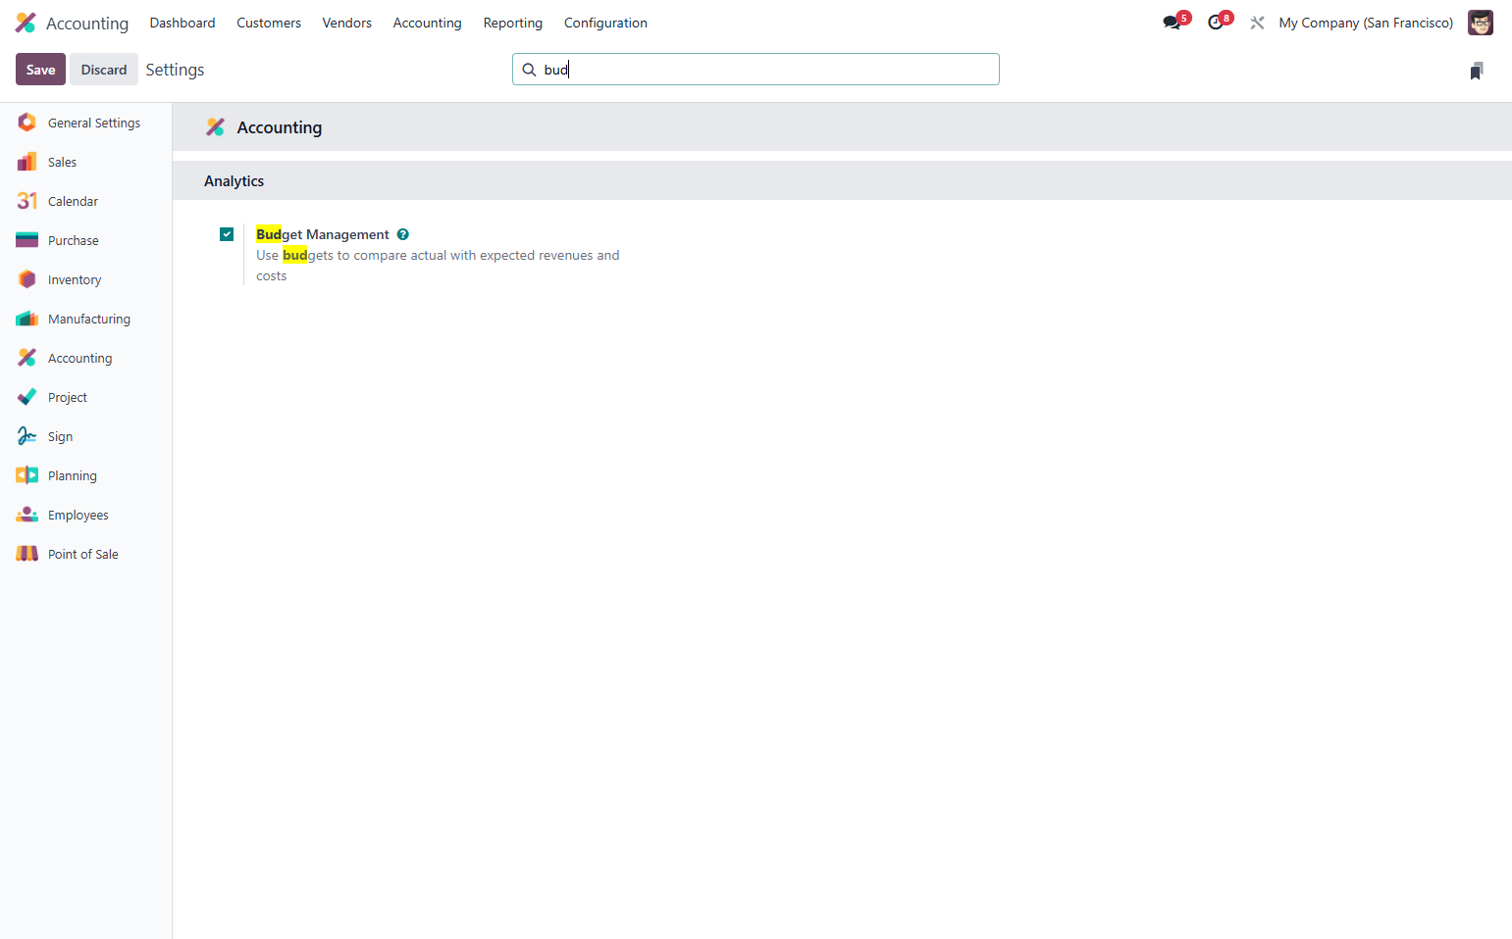Image resolution: width=1512 pixels, height=939 pixels.
Task: Open the Reporting menu
Action: pos(513,23)
